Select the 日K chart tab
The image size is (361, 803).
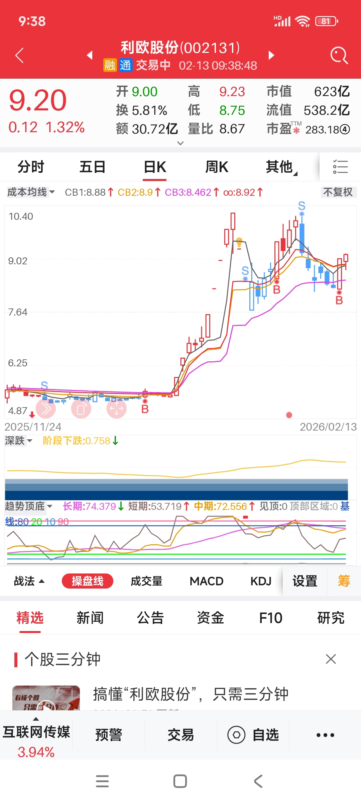click(x=155, y=167)
